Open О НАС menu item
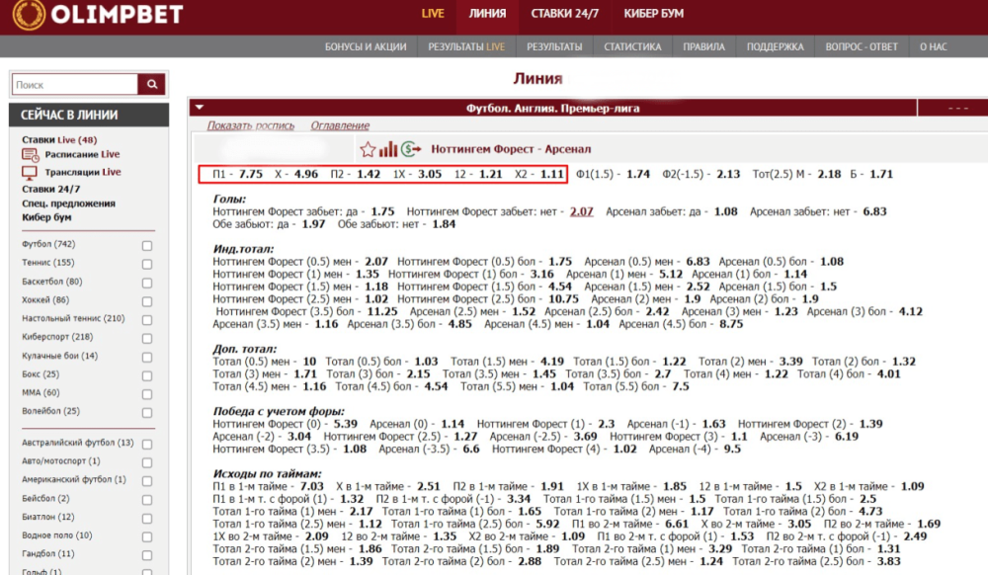Screen dimensions: 988x575 point(934,46)
